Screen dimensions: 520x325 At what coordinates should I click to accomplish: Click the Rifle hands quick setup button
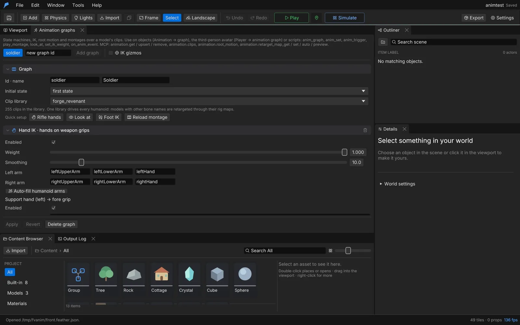tap(46, 117)
